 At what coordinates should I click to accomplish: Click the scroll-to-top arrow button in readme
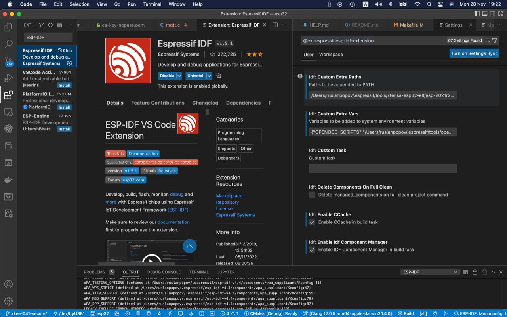[190, 246]
